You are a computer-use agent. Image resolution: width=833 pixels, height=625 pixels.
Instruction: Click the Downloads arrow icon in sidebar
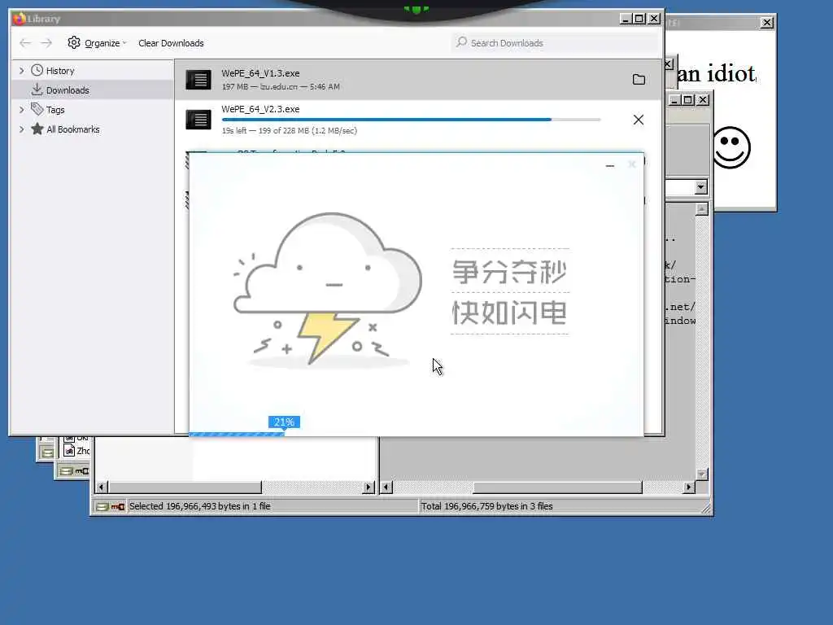tap(37, 90)
